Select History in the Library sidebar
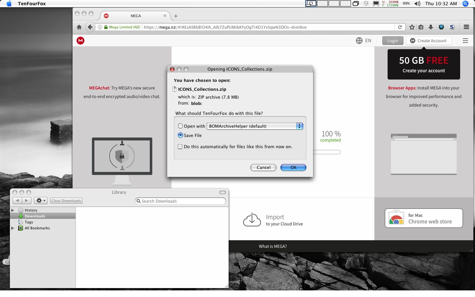Image resolution: width=475 pixels, height=297 pixels. 31,210
